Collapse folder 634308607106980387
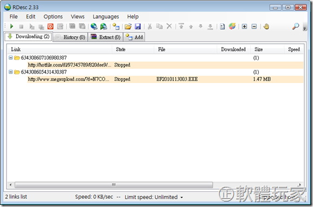 pos(11,58)
